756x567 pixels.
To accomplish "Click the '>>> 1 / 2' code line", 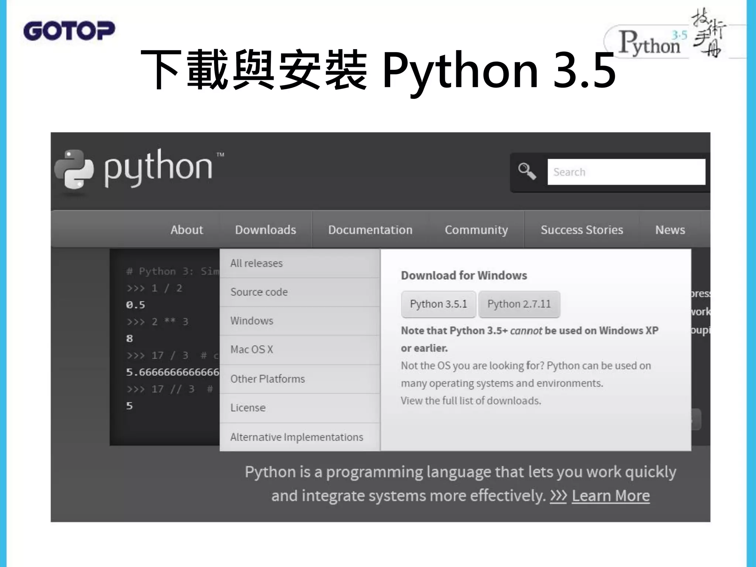I will pyautogui.click(x=154, y=288).
